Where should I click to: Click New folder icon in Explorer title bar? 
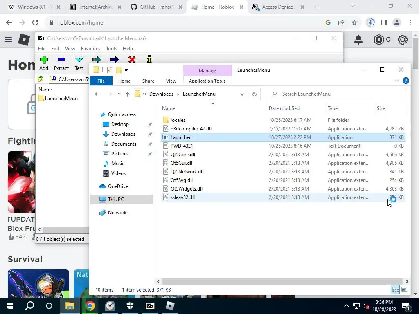(x=119, y=70)
